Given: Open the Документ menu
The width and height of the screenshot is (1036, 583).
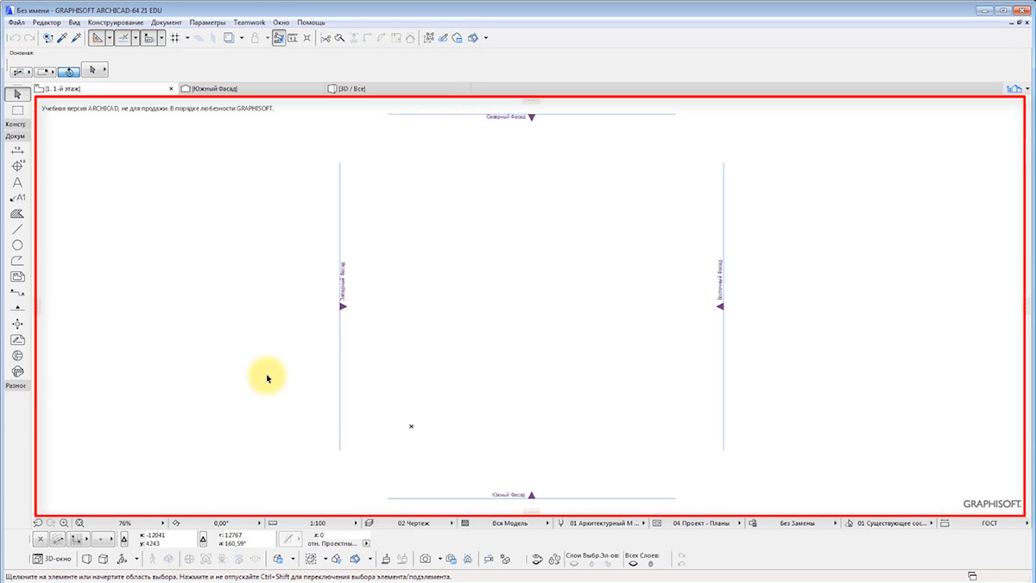Looking at the screenshot, I should (166, 22).
